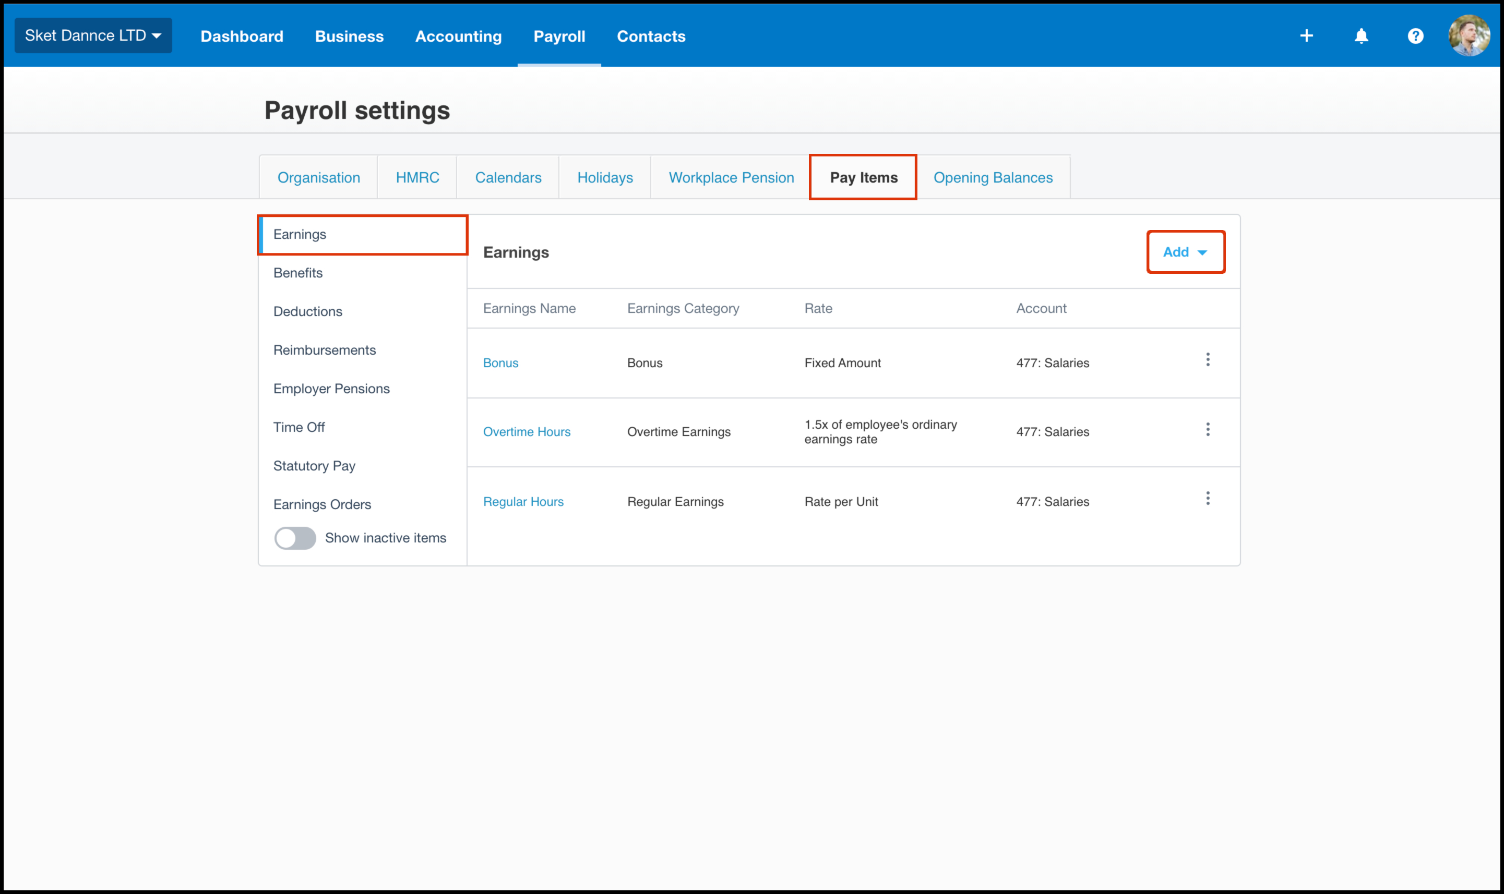This screenshot has height=894, width=1504.
Task: Click the Rate per Unit cell
Action: (841, 502)
